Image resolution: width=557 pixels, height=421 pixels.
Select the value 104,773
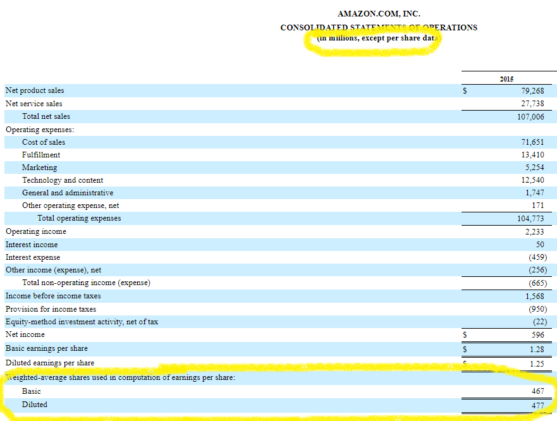[530, 219]
